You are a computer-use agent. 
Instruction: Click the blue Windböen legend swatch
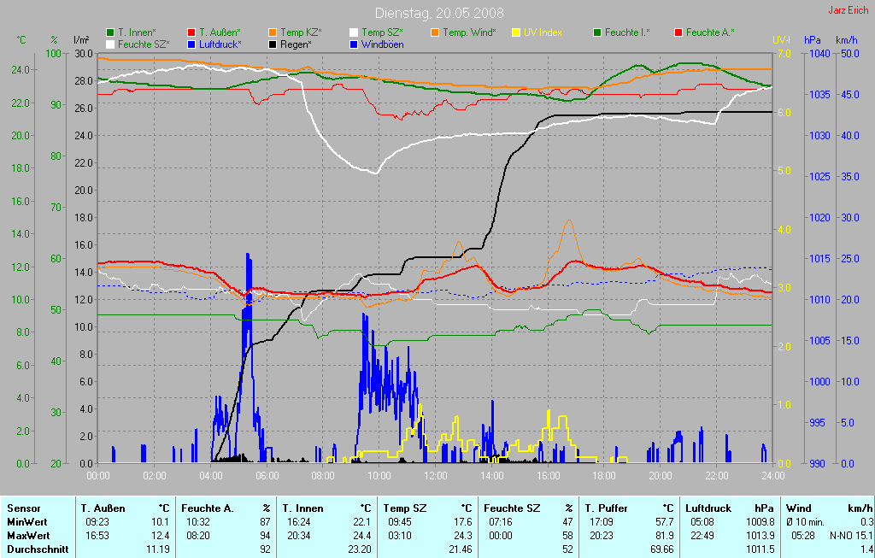click(x=354, y=44)
